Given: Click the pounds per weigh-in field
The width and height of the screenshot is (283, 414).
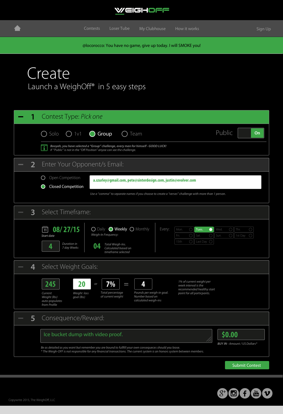Looking at the screenshot, I should (143, 284).
